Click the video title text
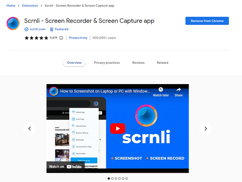Viewport: 242px width, 182px height. click(x=105, y=91)
